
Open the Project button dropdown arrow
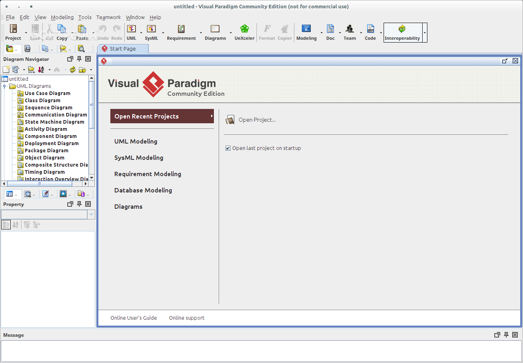[x=26, y=33]
